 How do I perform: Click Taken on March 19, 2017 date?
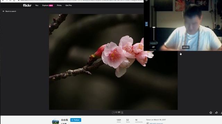[x=156, y=120]
